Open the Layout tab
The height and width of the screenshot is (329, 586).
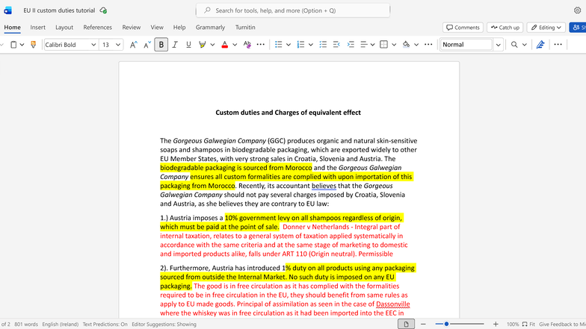click(x=64, y=28)
